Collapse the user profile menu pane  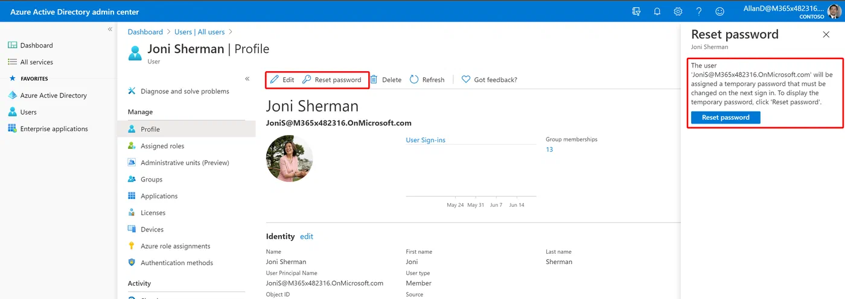point(247,79)
